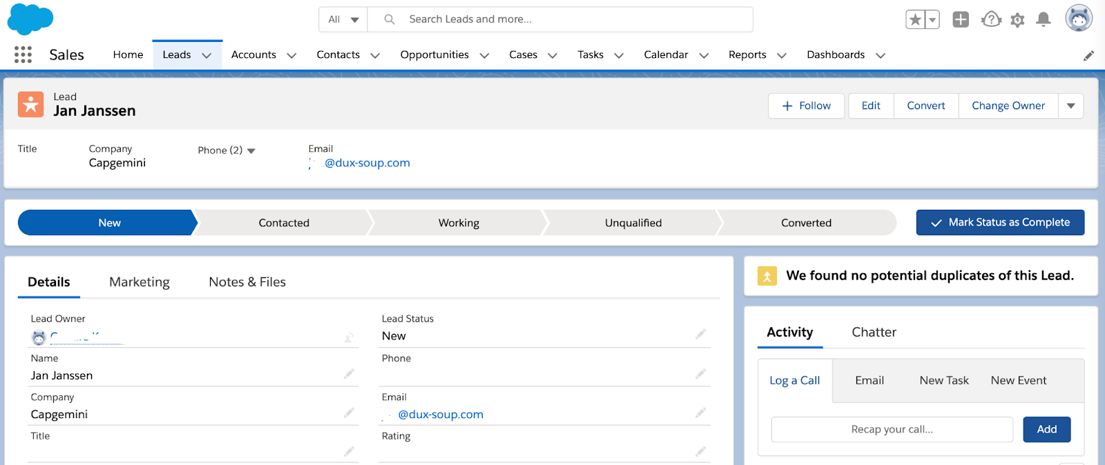Open the user profile avatar
This screenshot has width=1105, height=465.
pos(1079,18)
